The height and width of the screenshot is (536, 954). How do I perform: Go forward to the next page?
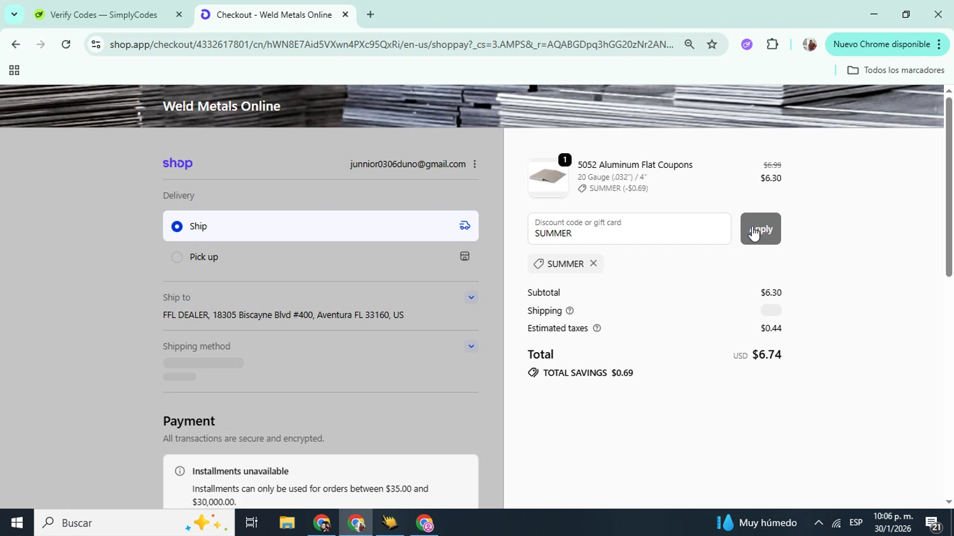coord(41,45)
